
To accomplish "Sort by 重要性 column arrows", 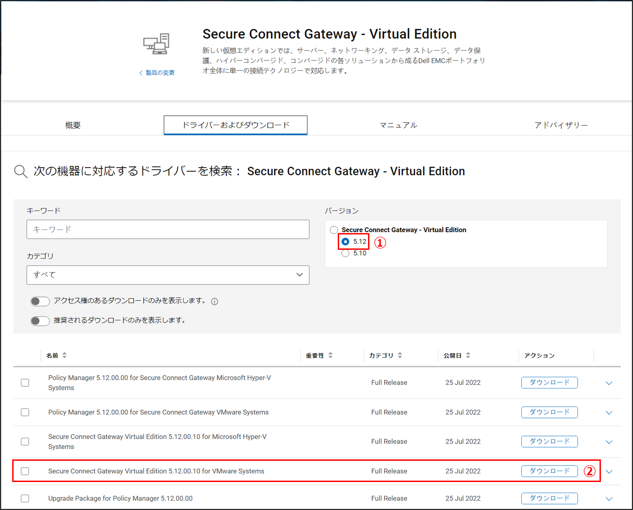I will 331,356.
